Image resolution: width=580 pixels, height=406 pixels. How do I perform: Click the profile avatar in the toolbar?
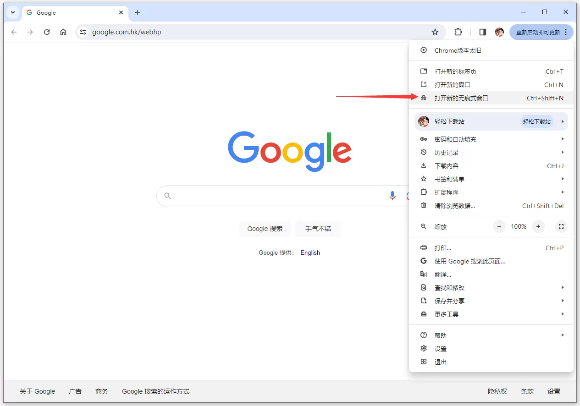[x=499, y=32]
